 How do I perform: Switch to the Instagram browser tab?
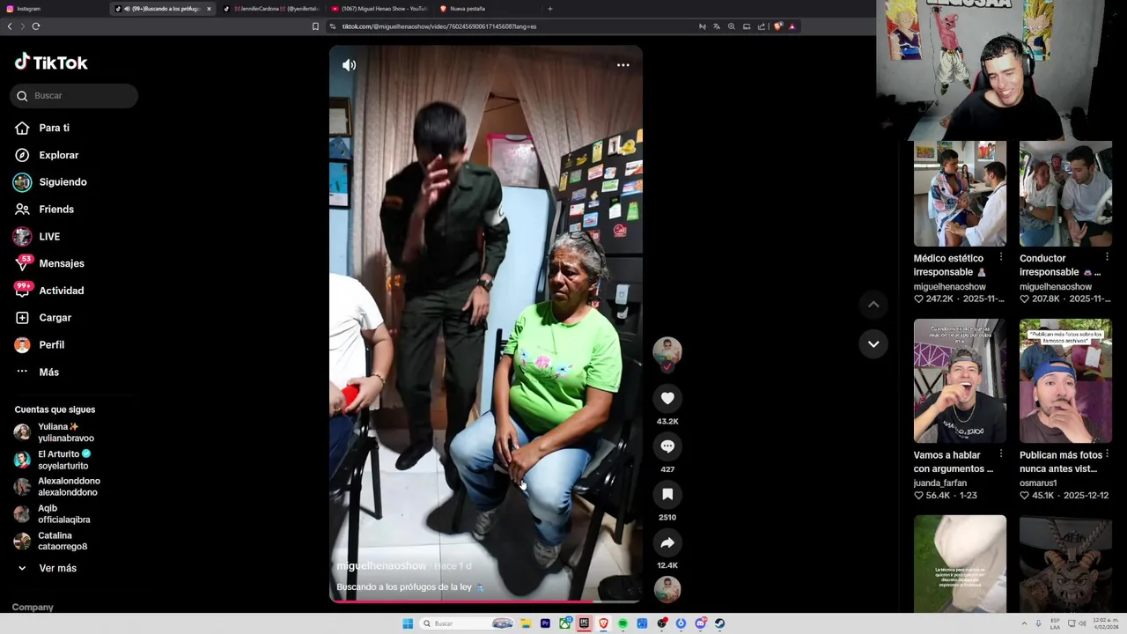(x=53, y=9)
